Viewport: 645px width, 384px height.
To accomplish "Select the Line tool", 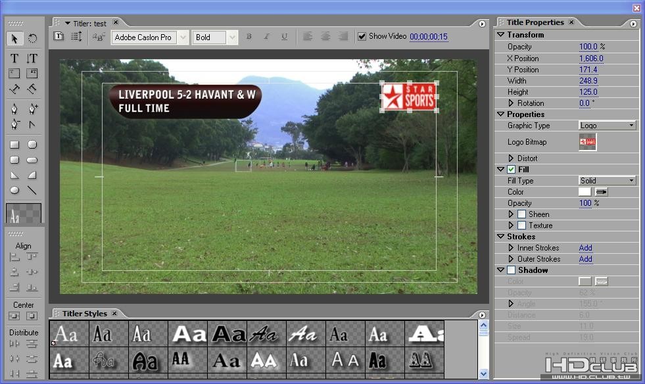I will [32, 191].
